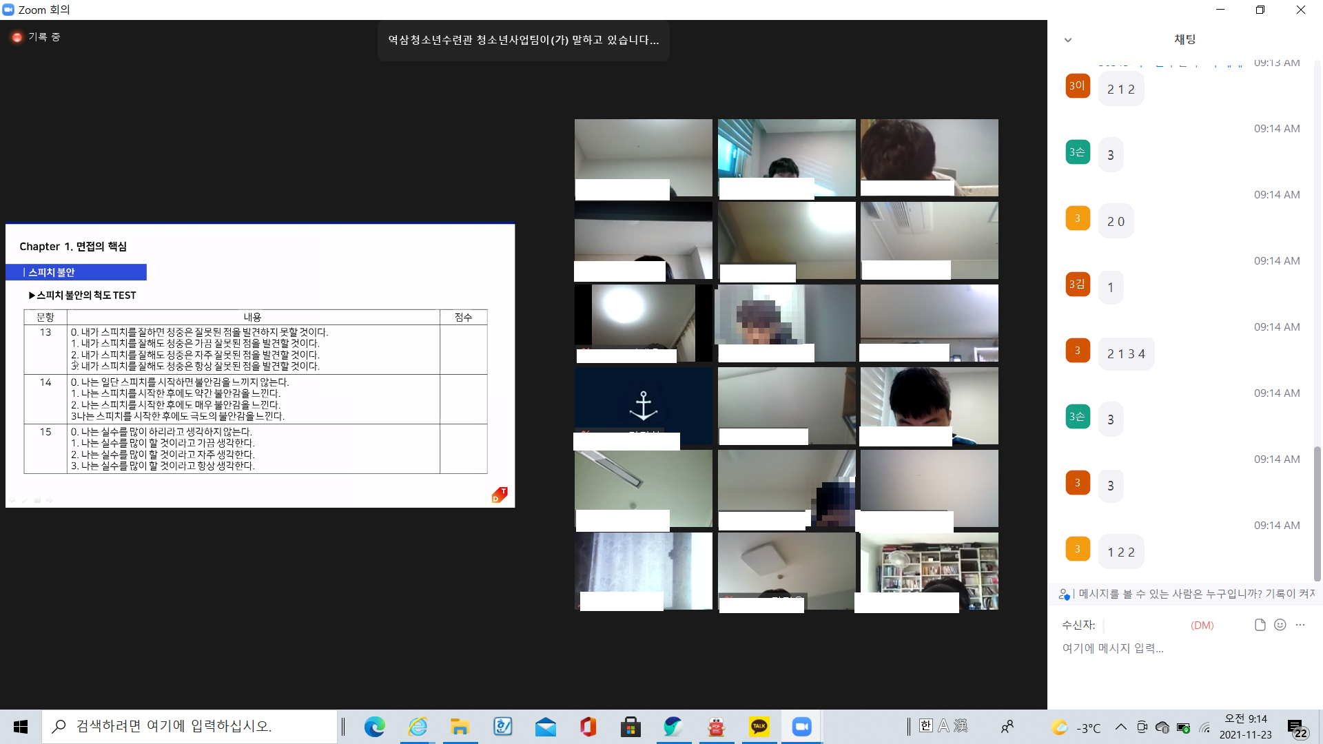Select the chat message '1 2 2'
The height and width of the screenshot is (744, 1323).
(1121, 552)
